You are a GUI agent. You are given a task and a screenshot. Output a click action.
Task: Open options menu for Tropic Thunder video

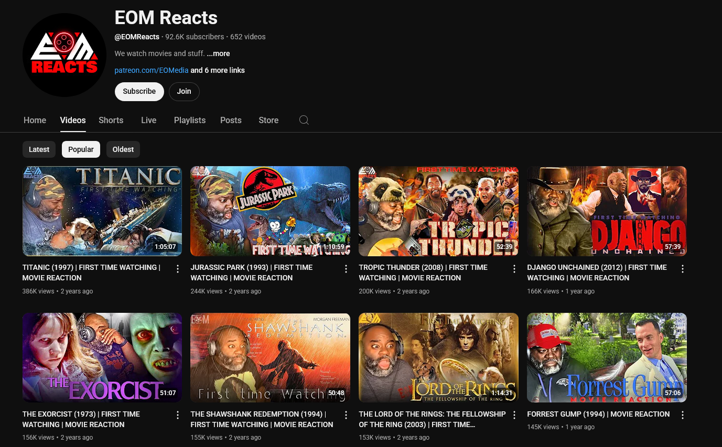(514, 269)
